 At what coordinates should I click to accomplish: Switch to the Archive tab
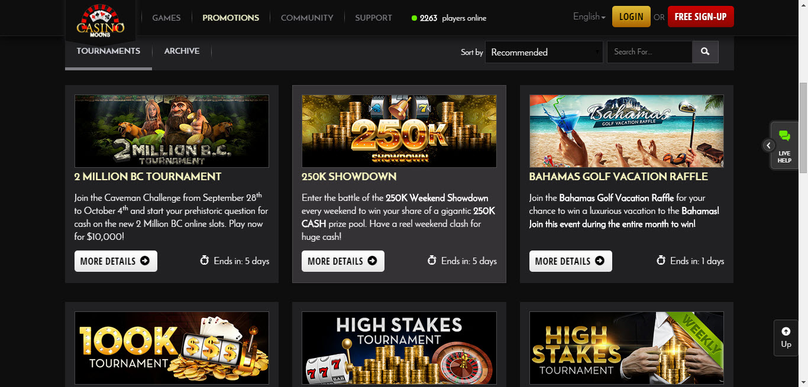pos(182,51)
